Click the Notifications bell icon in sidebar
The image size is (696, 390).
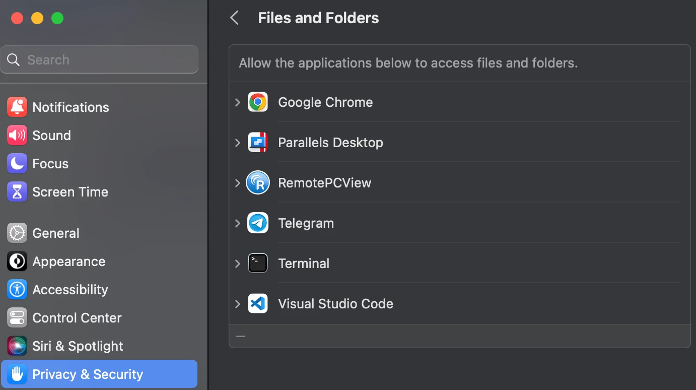click(17, 107)
